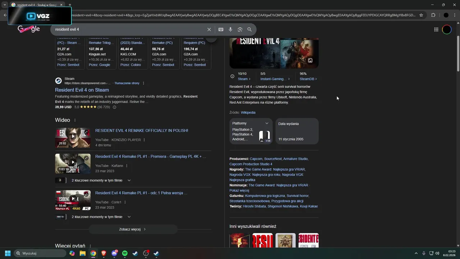Open the Wikipedia source link

tap(248, 113)
